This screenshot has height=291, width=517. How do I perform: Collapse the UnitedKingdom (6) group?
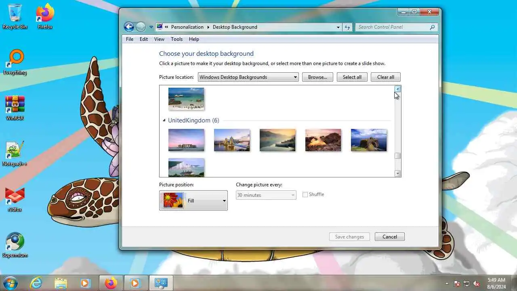164,120
